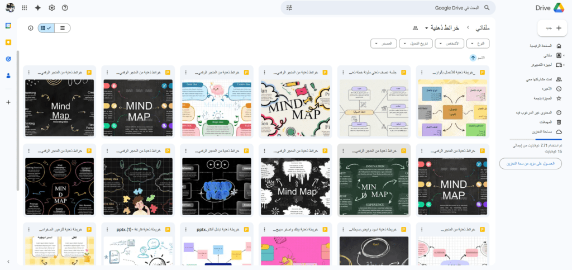Click in the Google Drive search field
The height and width of the screenshot is (270, 572).
(x=391, y=8)
